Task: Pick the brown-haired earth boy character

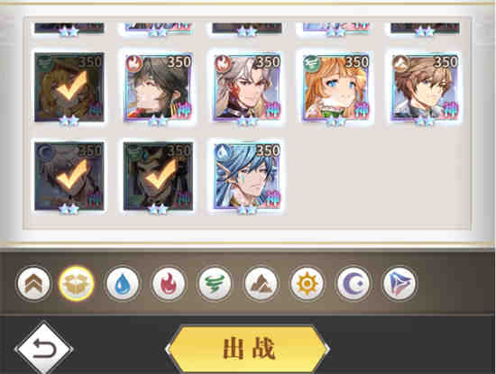Action: pos(425,87)
